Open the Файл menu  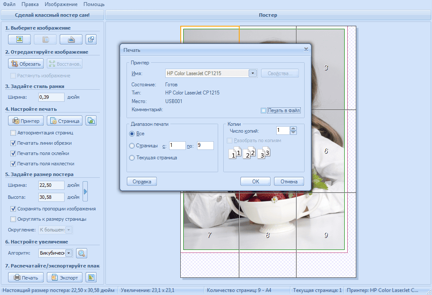[x=9, y=4]
